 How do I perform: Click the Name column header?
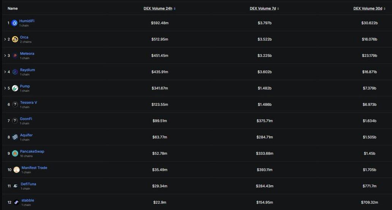13,8
